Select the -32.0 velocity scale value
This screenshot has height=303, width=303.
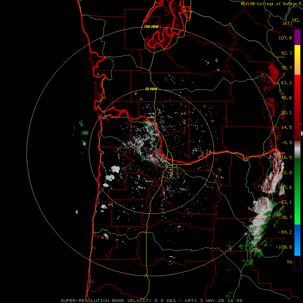pyautogui.click(x=285, y=173)
